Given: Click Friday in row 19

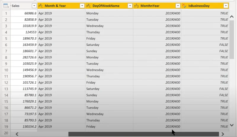Looking at the screenshot, I should click(x=91, y=127).
